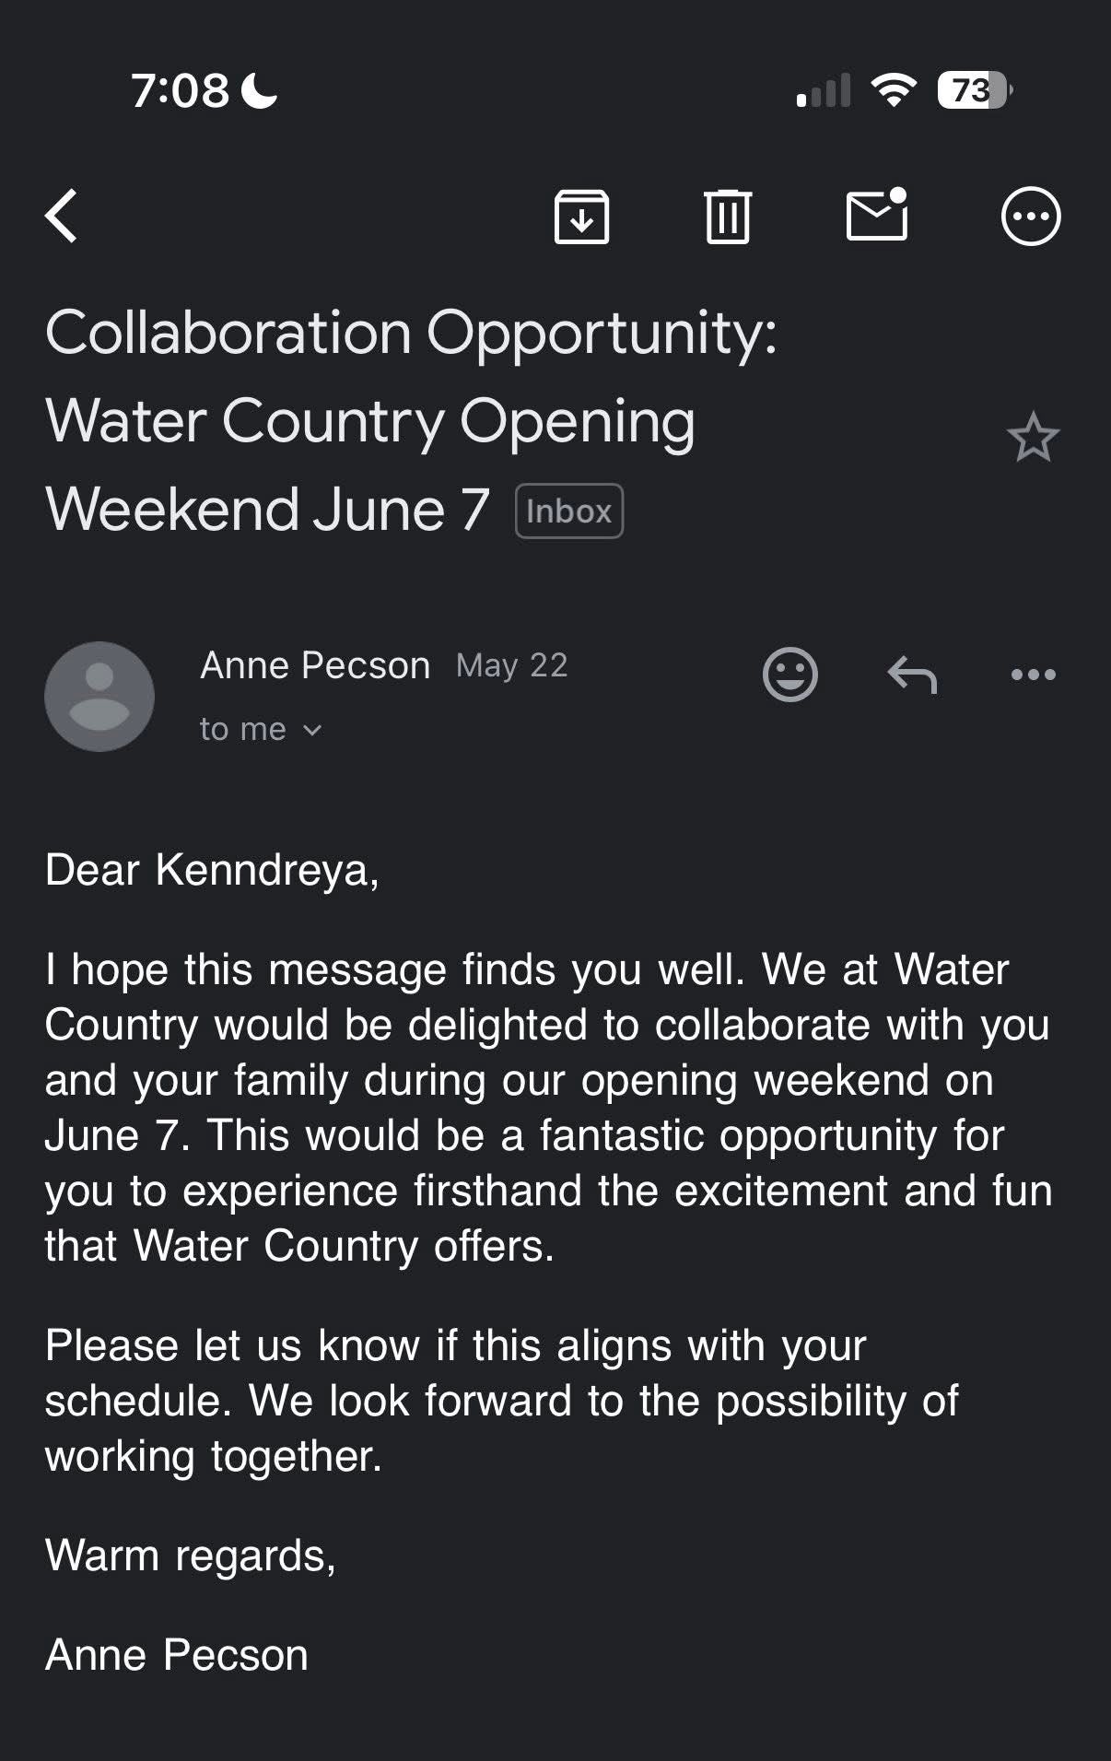This screenshot has height=1761, width=1111.
Task: Open message options next to reply arrow
Action: (1033, 675)
